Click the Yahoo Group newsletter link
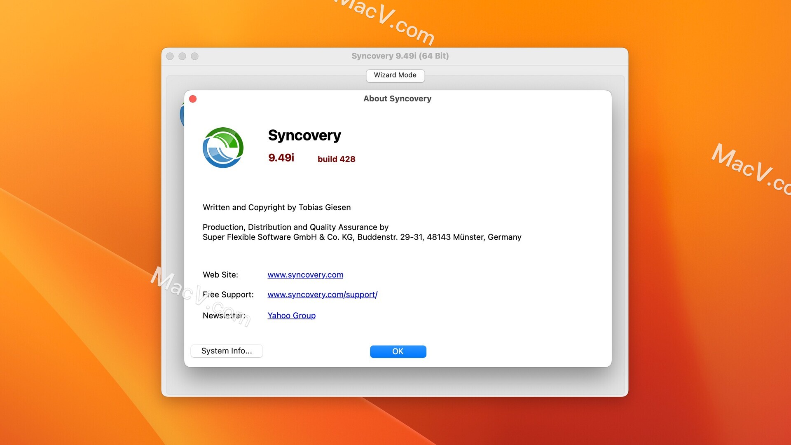The image size is (791, 445). pyautogui.click(x=291, y=315)
